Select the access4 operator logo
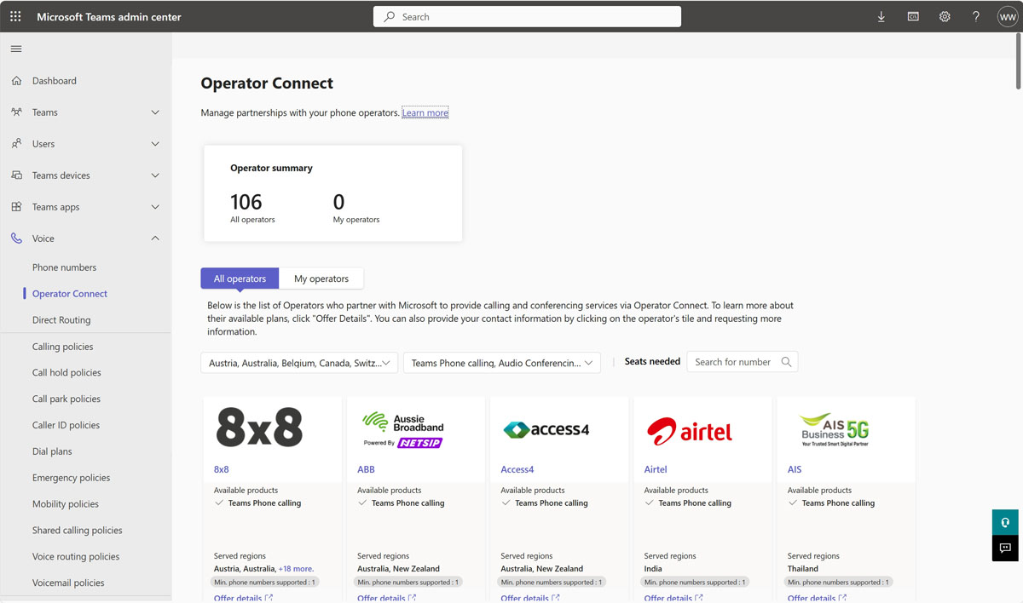Screen dimensions: 1023x603 546,429
